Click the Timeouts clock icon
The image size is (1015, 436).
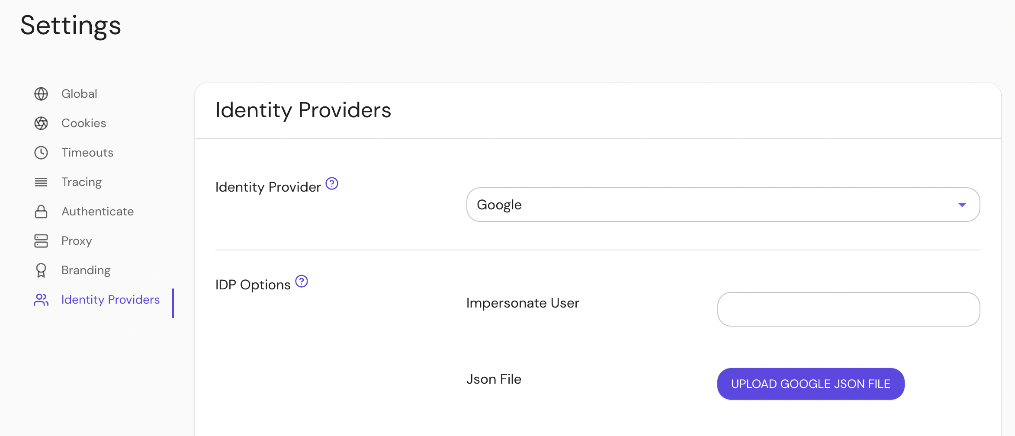pos(41,152)
